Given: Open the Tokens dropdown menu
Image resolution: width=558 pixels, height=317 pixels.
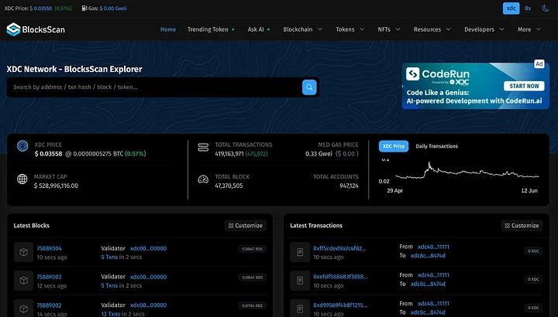Looking at the screenshot, I should coord(350,29).
